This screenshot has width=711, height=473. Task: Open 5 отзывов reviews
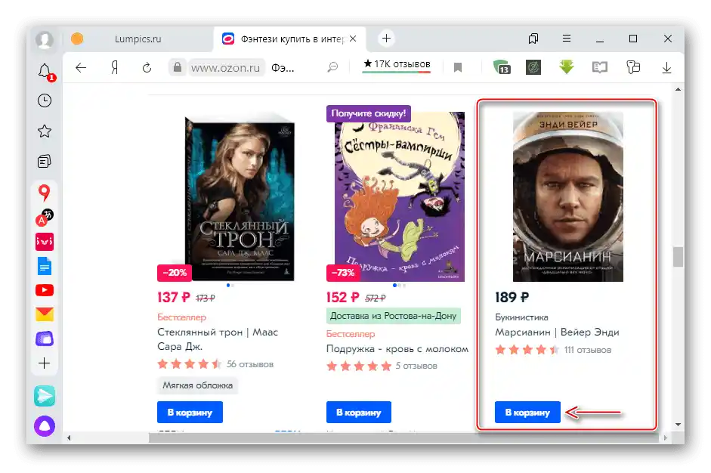pos(416,366)
